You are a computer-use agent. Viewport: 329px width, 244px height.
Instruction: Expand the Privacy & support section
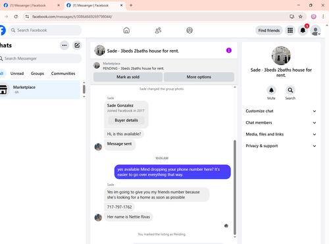(281, 146)
